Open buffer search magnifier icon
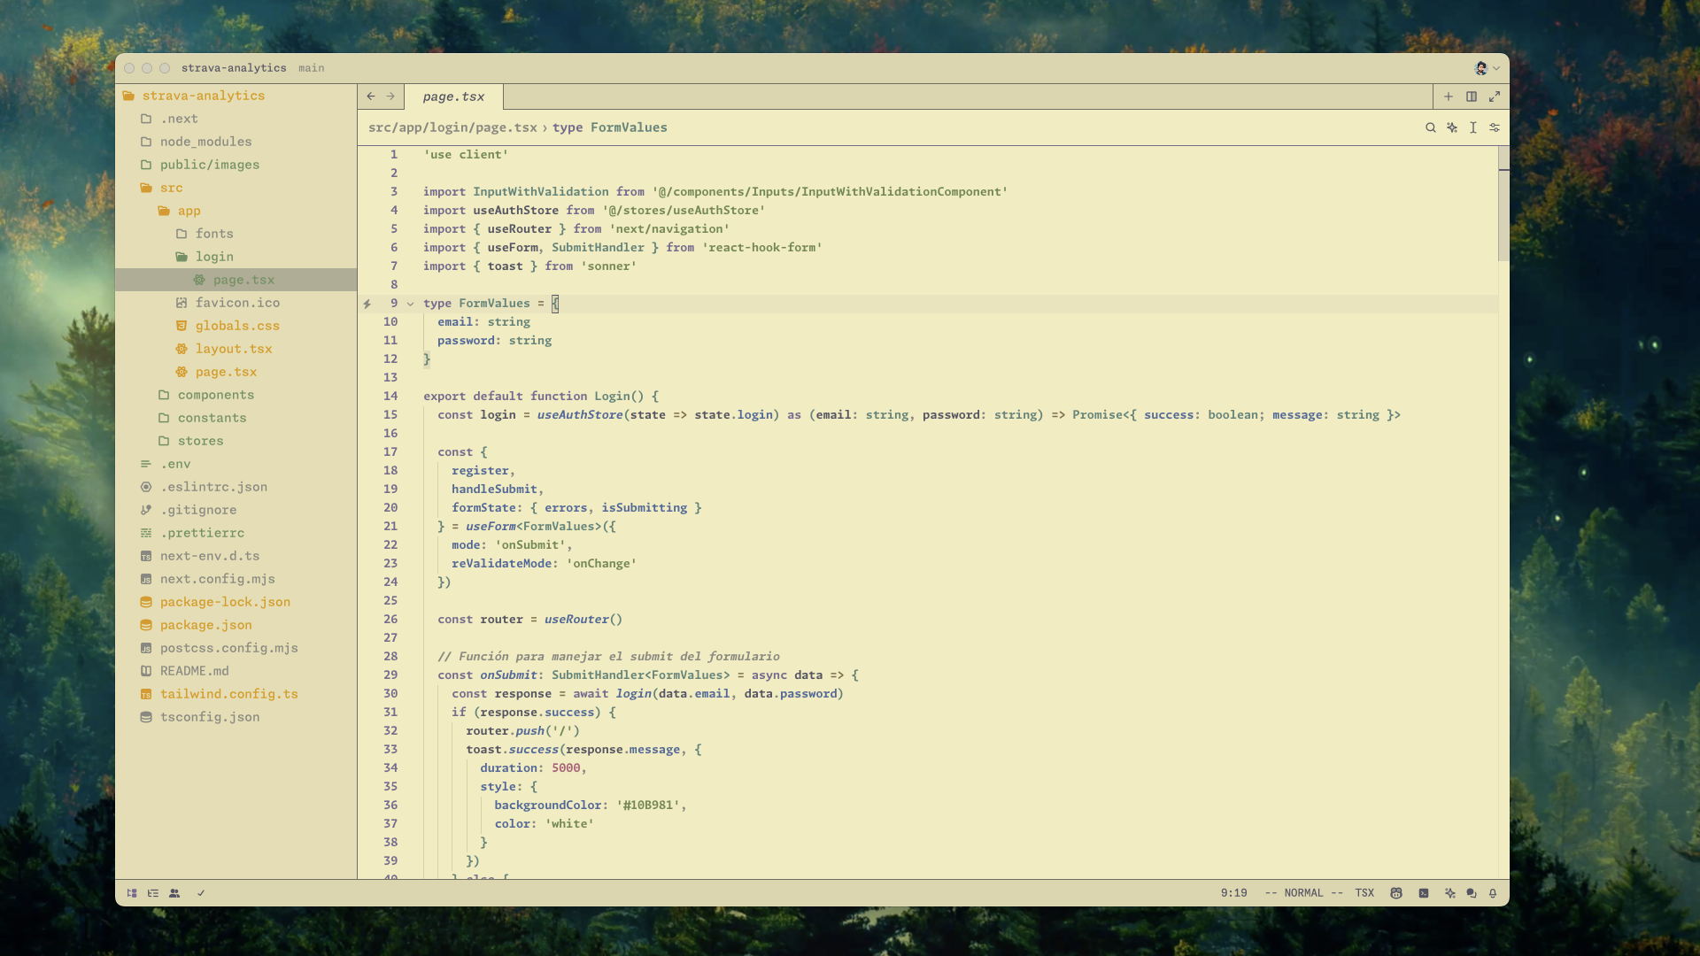Screen dimensions: 1700x956 pos(1430,127)
